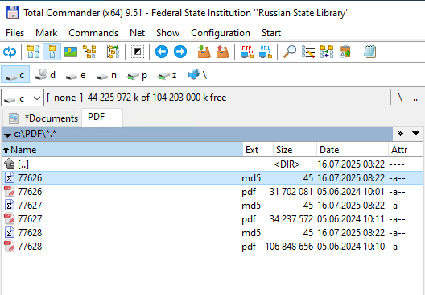Sort by the Date column header
This screenshot has width=425, height=295.
pyautogui.click(x=353, y=150)
